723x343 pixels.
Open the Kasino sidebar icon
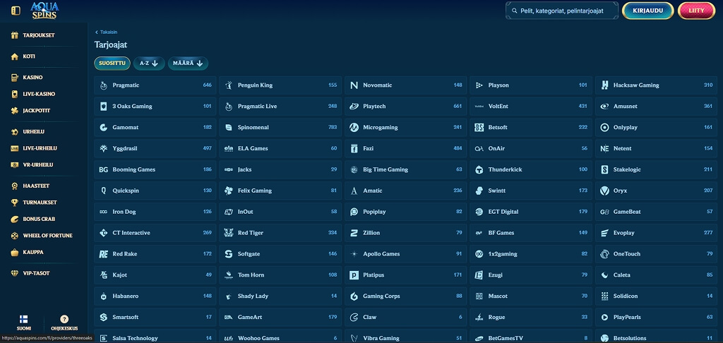(x=15, y=78)
